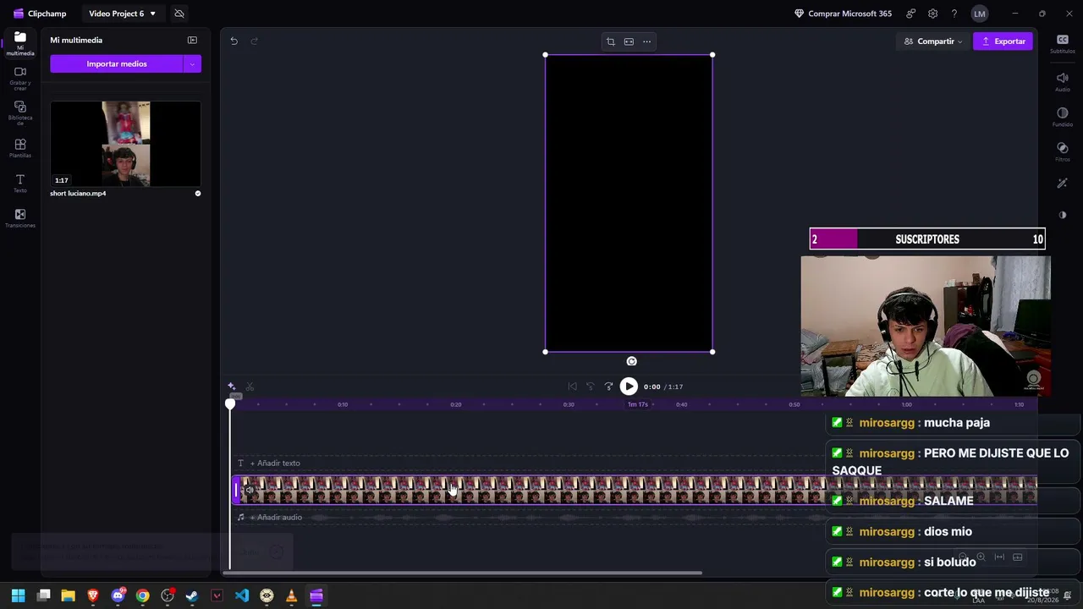Open the Biblioteca de contenido tab
Viewport: 1083px width, 609px height.
pyautogui.click(x=20, y=113)
